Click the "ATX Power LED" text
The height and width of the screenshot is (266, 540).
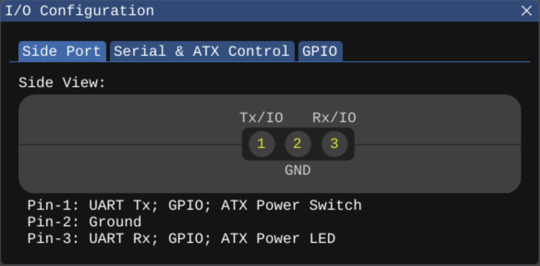(x=278, y=238)
